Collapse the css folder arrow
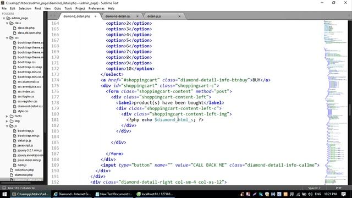The image size is (352, 198). 7,38
